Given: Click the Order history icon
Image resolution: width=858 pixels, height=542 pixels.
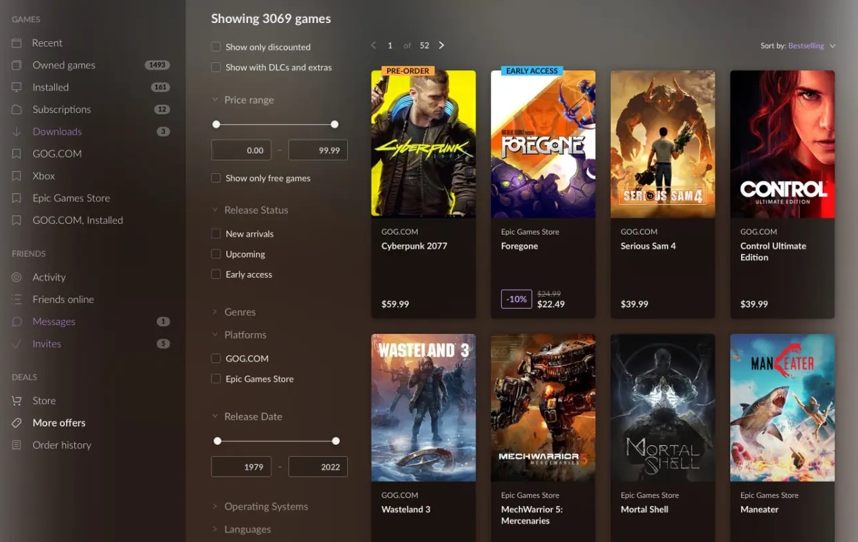Looking at the screenshot, I should 17,445.
